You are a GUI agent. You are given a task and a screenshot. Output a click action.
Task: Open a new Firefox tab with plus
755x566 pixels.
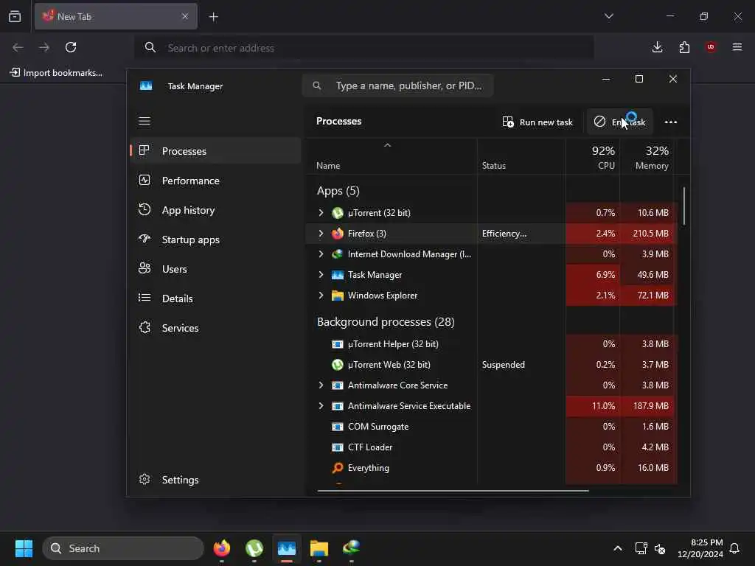tap(213, 17)
